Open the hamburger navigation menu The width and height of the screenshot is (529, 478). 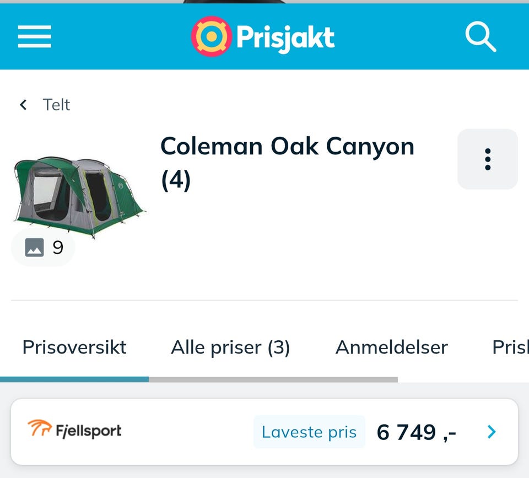tap(34, 36)
